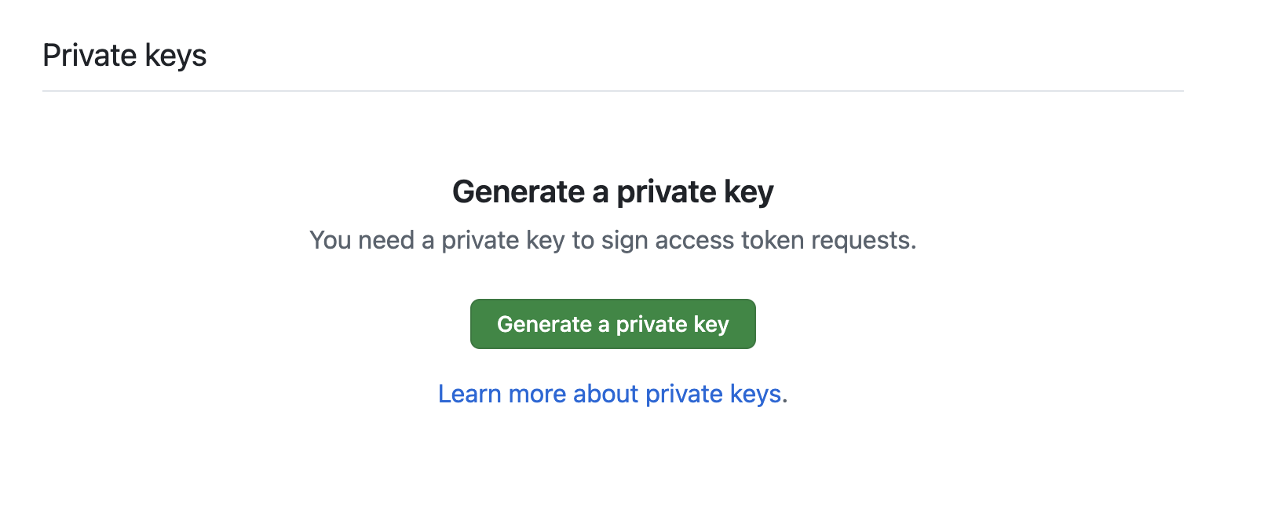This screenshot has width=1264, height=513.
Task: Click the gray text about access token requests
Action: click(612, 240)
